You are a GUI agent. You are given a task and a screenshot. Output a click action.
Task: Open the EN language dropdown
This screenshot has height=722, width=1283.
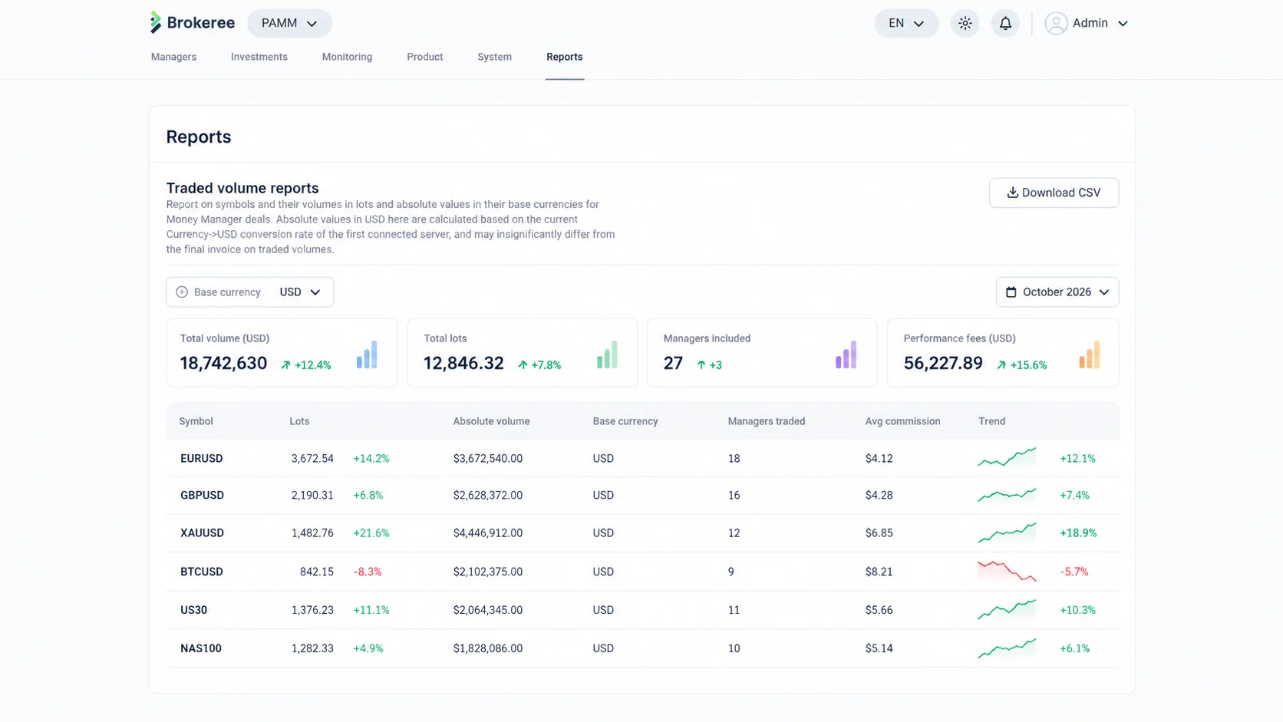906,23
